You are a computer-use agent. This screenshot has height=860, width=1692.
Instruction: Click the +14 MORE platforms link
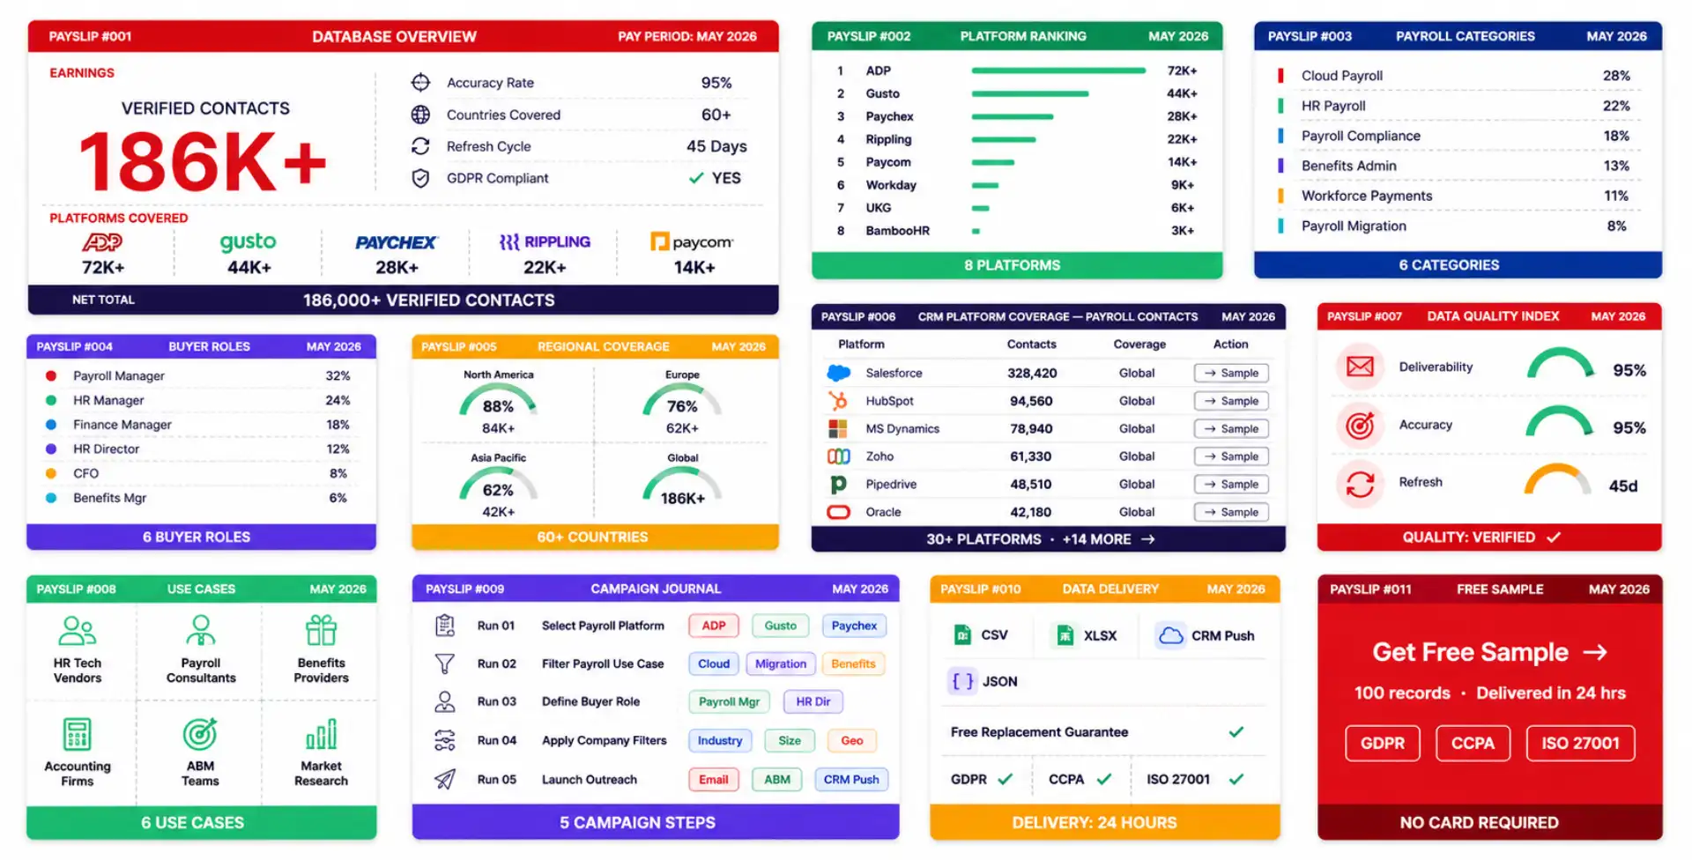[1109, 539]
